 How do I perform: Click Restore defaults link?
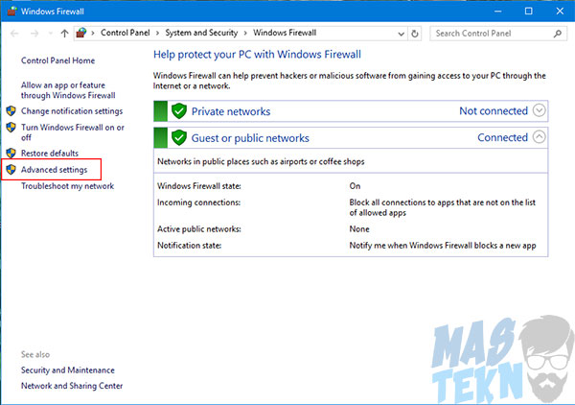pyautogui.click(x=50, y=154)
